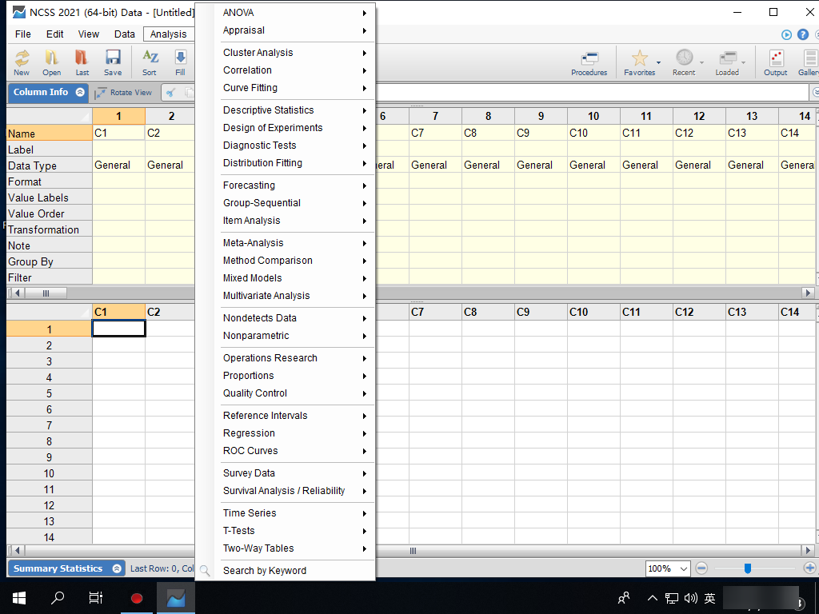Collapse the Summary Statistics panel
The width and height of the screenshot is (819, 614).
117,568
